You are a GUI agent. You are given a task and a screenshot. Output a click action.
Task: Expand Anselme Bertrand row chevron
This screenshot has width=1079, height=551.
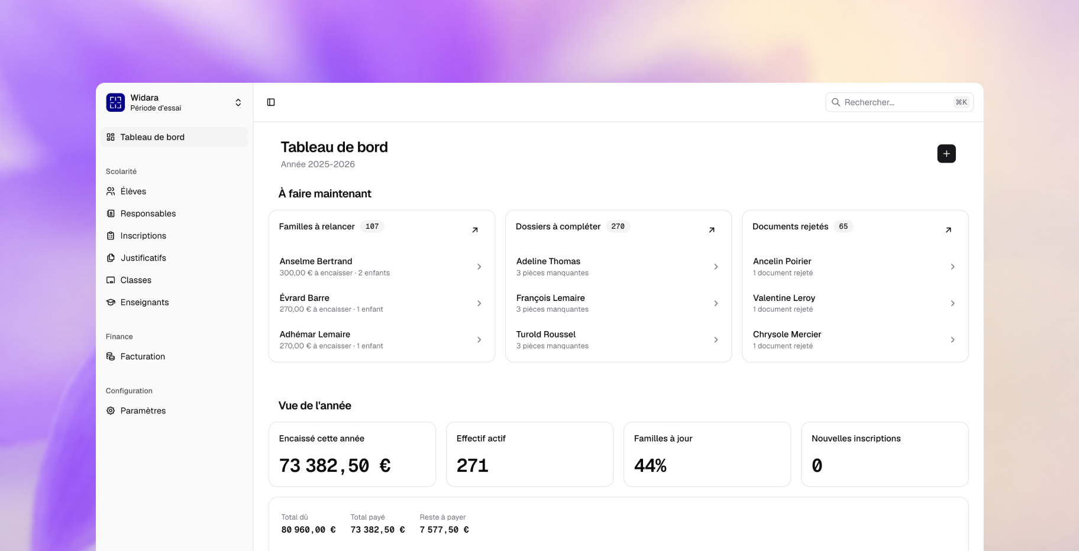tap(479, 267)
